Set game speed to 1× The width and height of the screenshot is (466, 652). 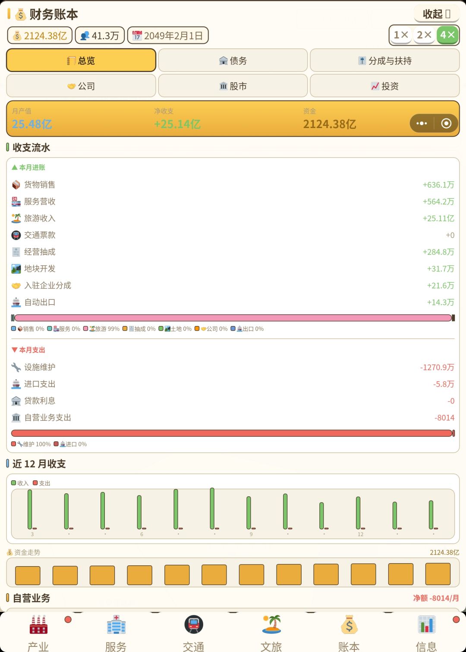(401, 35)
